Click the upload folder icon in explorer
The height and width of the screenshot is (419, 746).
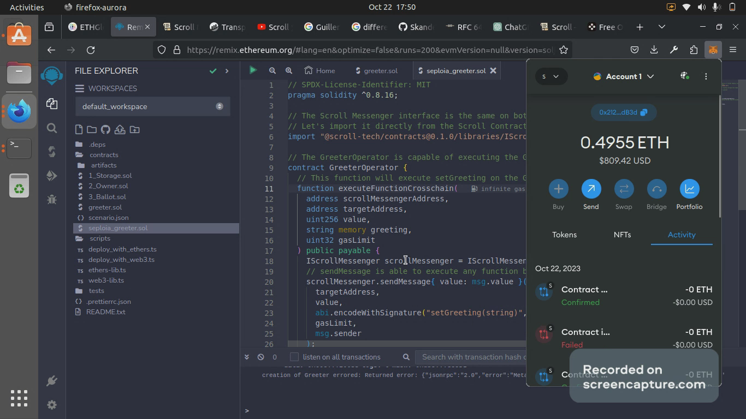134,129
